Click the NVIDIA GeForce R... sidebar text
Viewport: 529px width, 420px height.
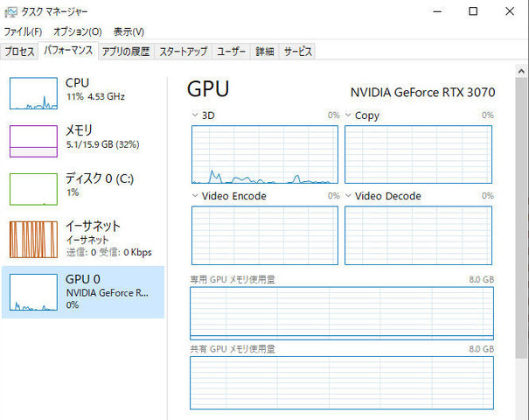(x=107, y=293)
